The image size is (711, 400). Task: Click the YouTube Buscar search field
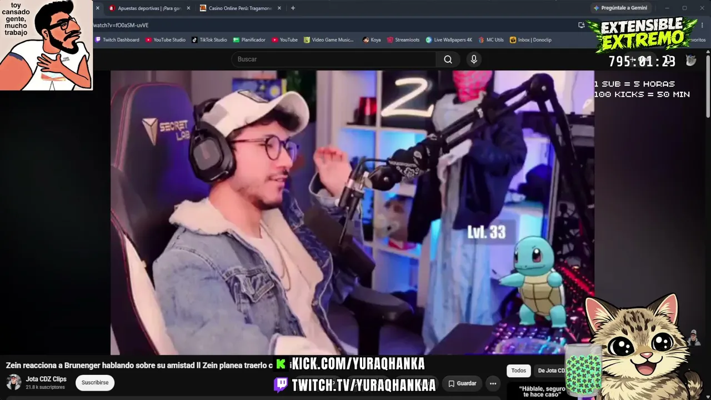click(333, 59)
